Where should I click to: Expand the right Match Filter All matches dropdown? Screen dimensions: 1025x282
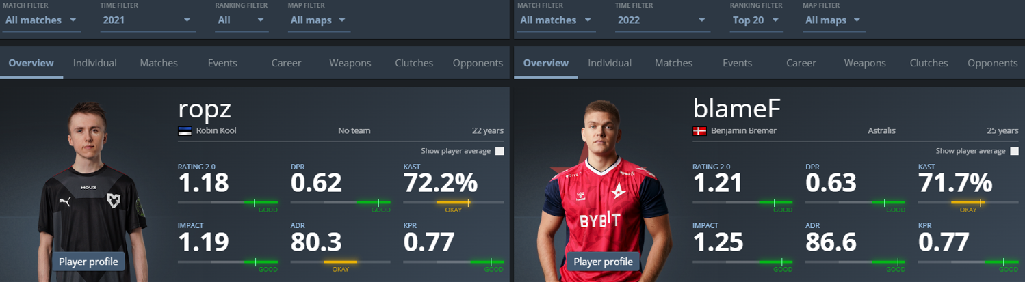556,20
